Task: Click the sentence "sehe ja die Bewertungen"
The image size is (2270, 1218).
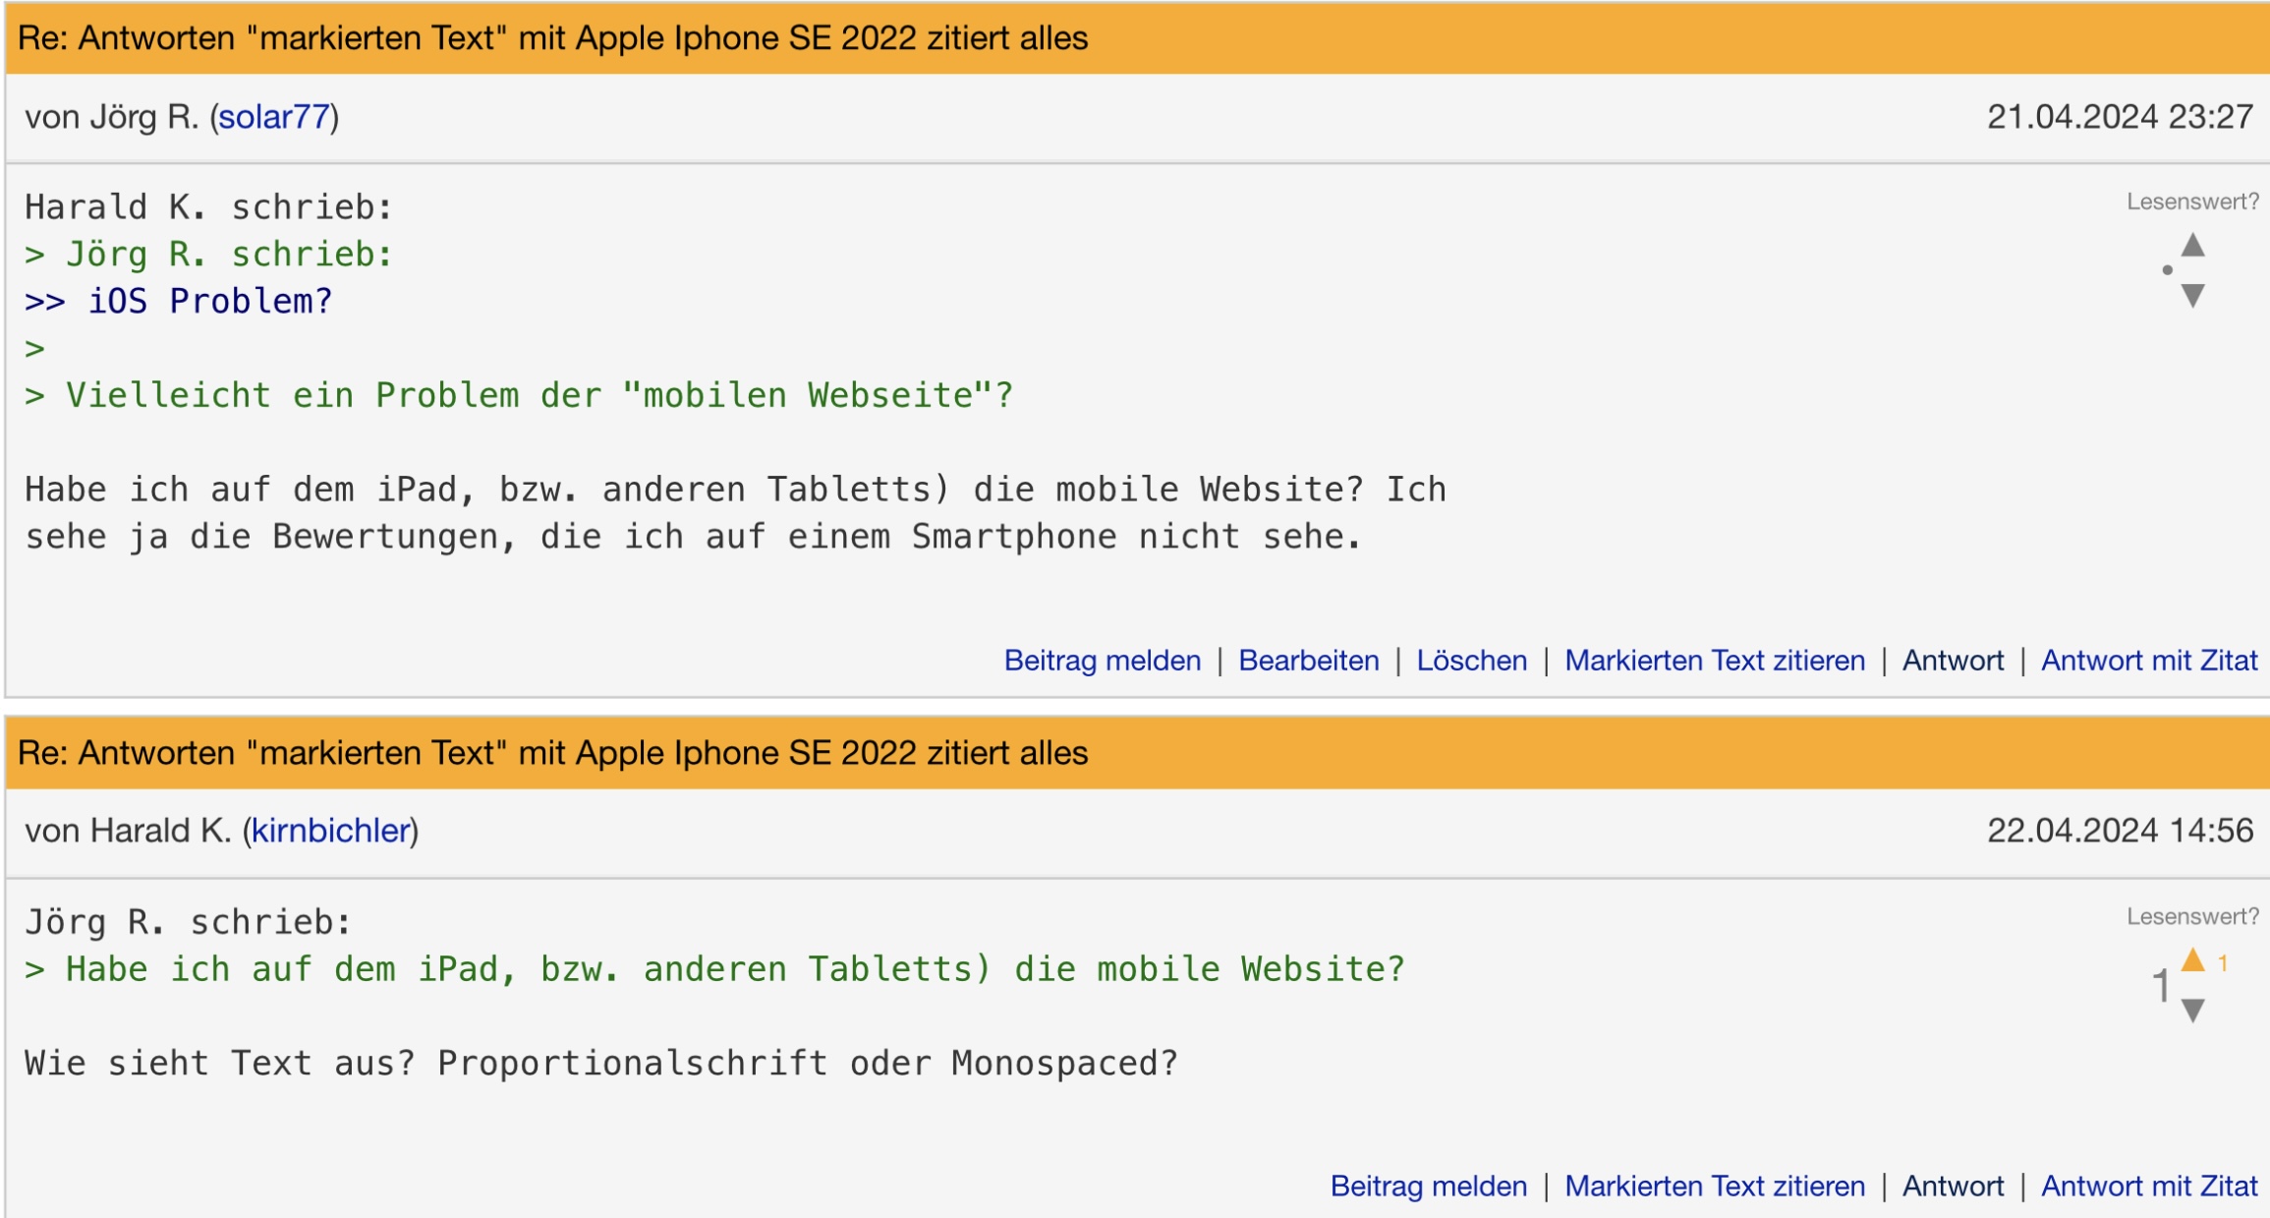Action: pos(693,537)
